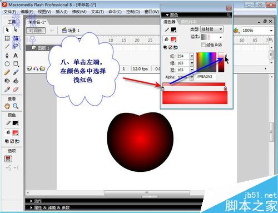Click No Color icon in tools panel
Viewport: 278px width, 213px height.
coord(12,141)
